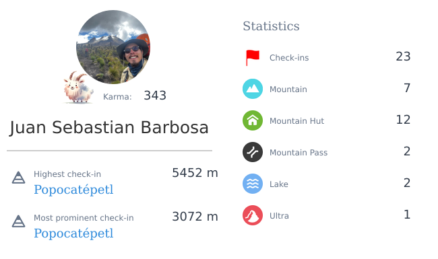Click the Karma value 343
The height and width of the screenshot is (259, 438).
pyautogui.click(x=155, y=96)
